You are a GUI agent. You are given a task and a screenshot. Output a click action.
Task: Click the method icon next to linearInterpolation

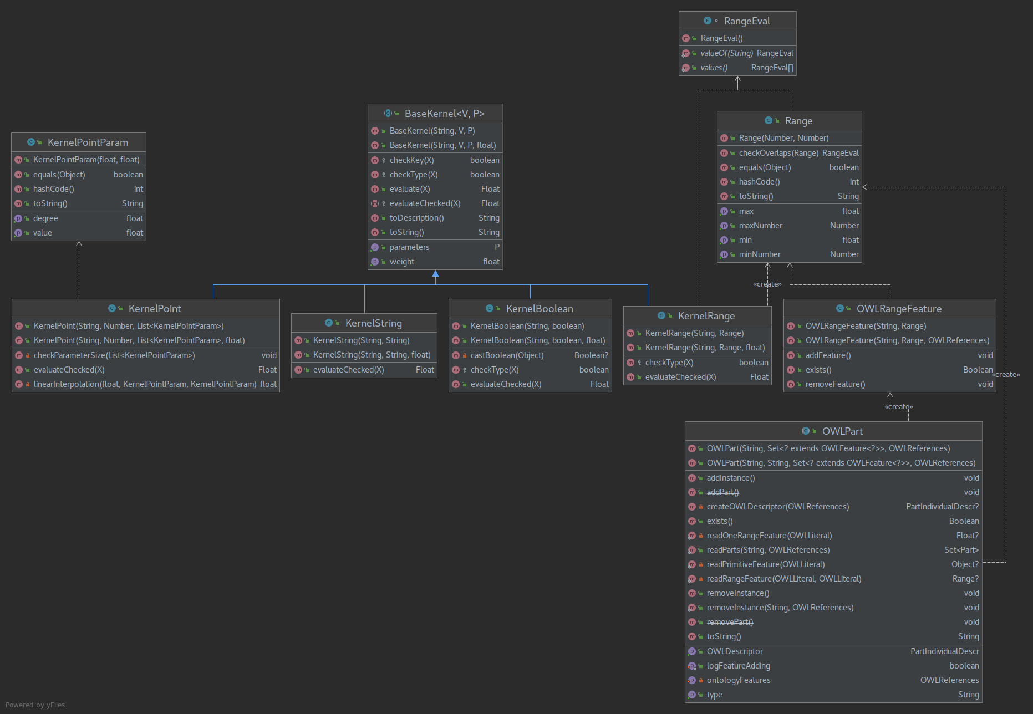click(x=19, y=384)
